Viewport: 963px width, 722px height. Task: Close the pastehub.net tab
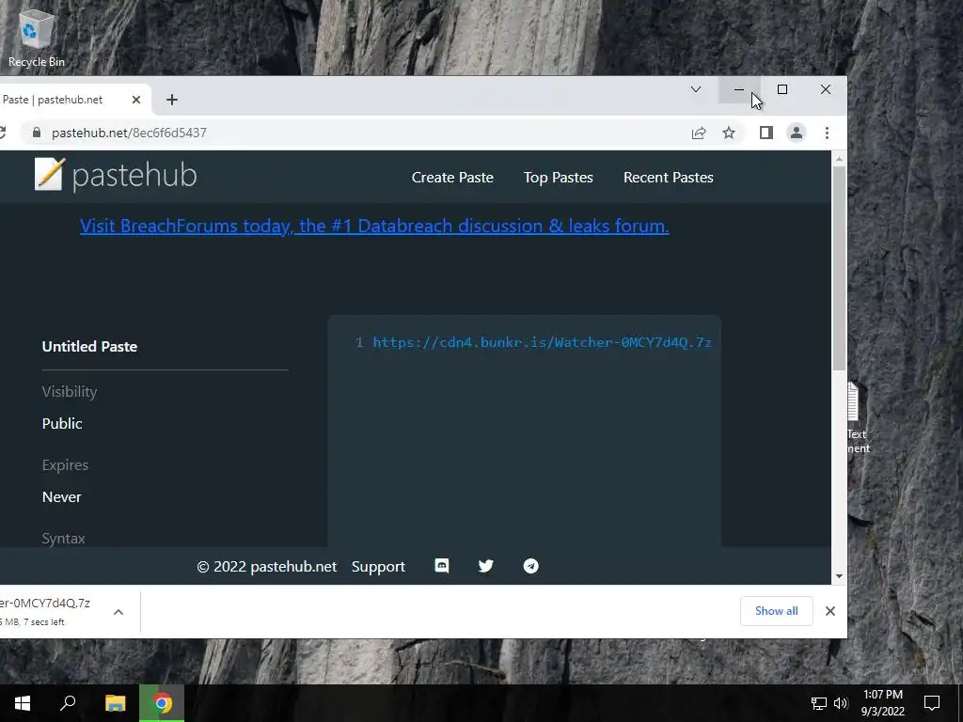[x=136, y=100]
